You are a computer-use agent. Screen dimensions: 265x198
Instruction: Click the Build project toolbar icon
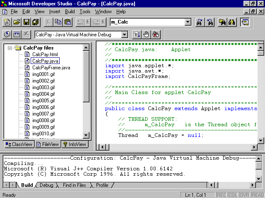[x=17, y=35]
